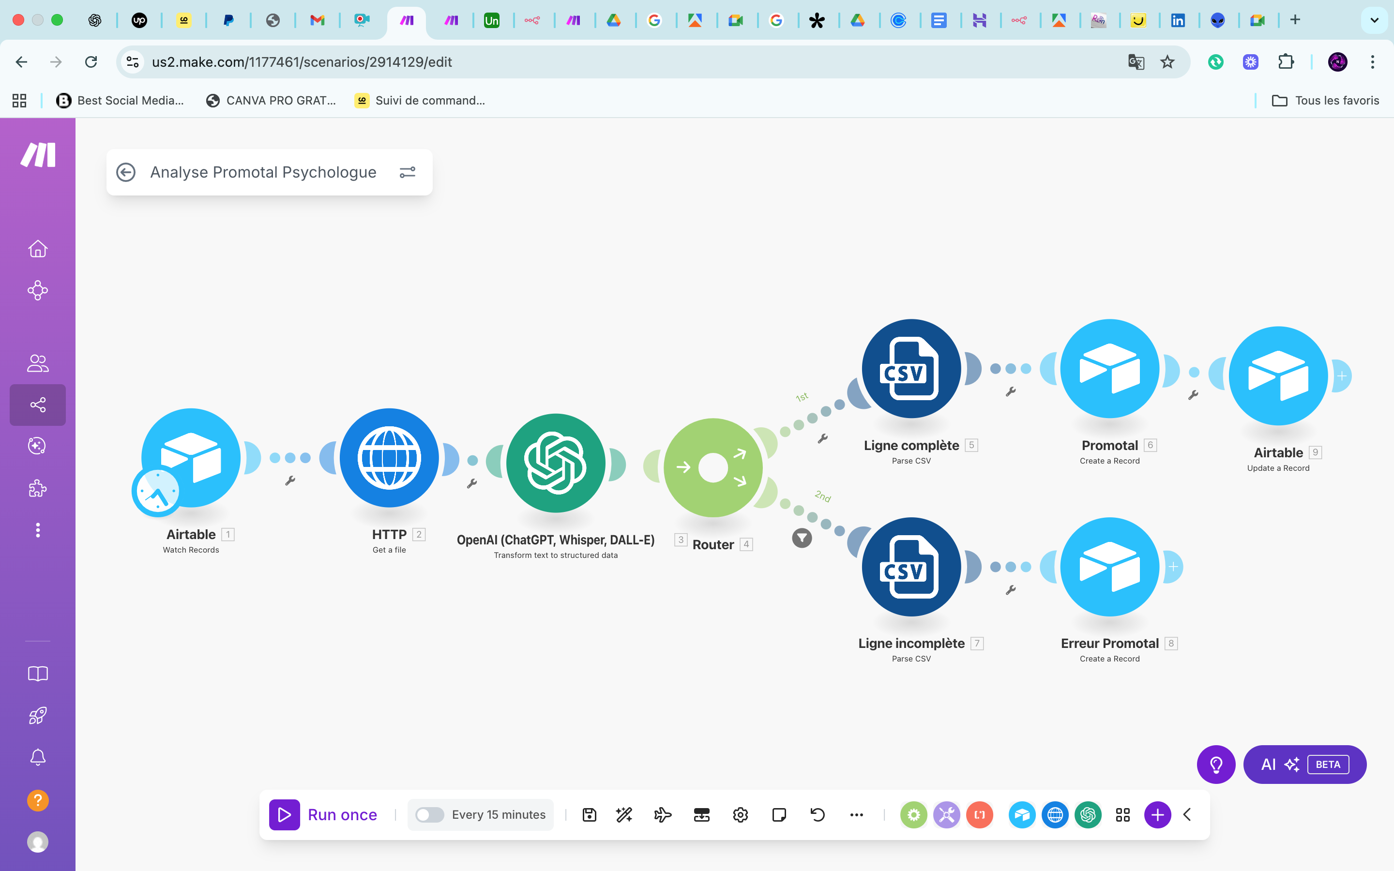Screen dimensions: 1394x871
Task: Open Scenarios in the left sidebar
Action: 38,405
